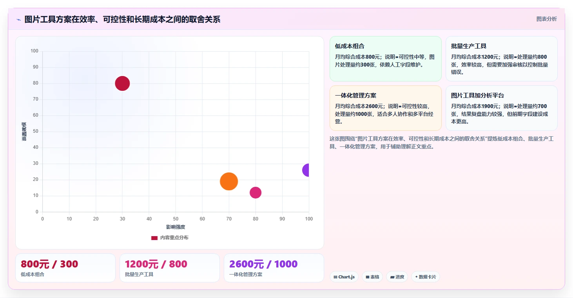Open the 批量生产工具 description card
The height and width of the screenshot is (298, 573).
click(502, 59)
